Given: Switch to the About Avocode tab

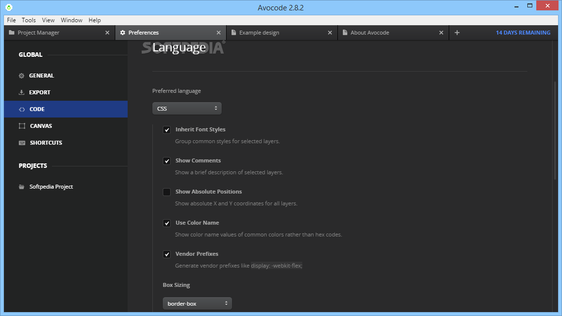Looking at the screenshot, I should (x=393, y=33).
